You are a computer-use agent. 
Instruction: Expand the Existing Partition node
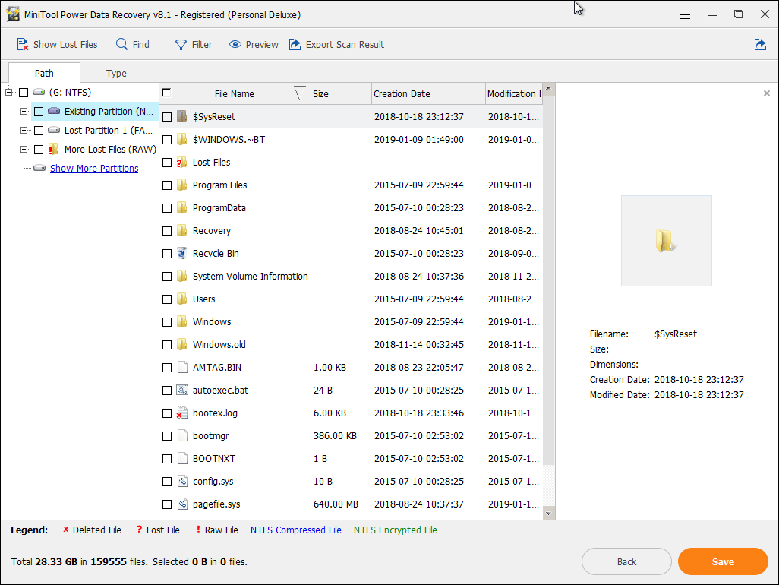(x=24, y=112)
